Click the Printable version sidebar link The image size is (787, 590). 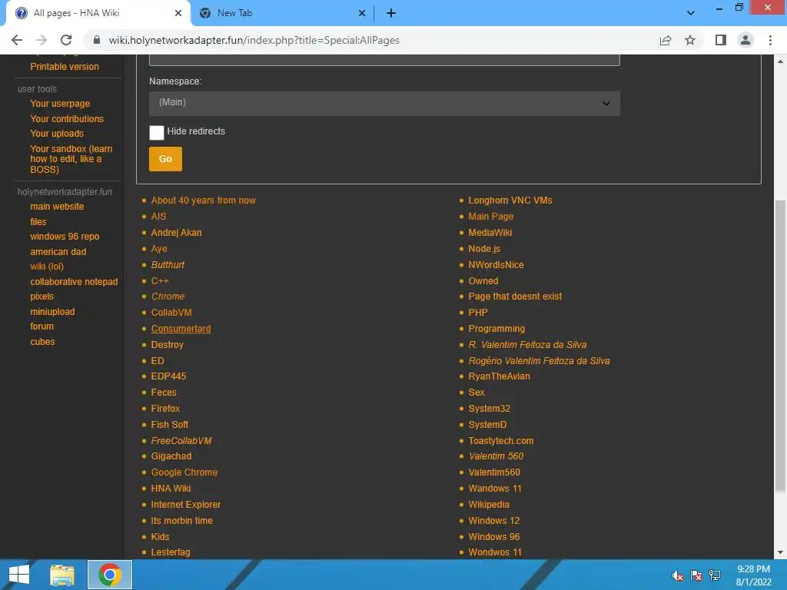click(x=65, y=67)
